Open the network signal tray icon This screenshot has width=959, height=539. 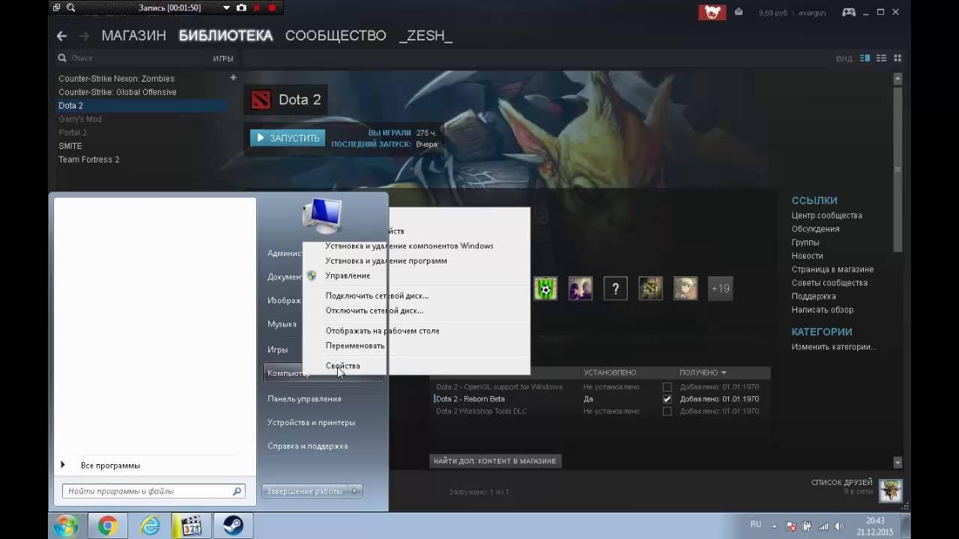coord(823,526)
